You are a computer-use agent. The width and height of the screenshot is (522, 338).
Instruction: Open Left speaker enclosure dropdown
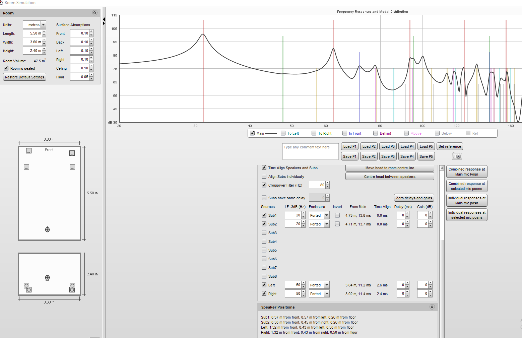pos(327,285)
